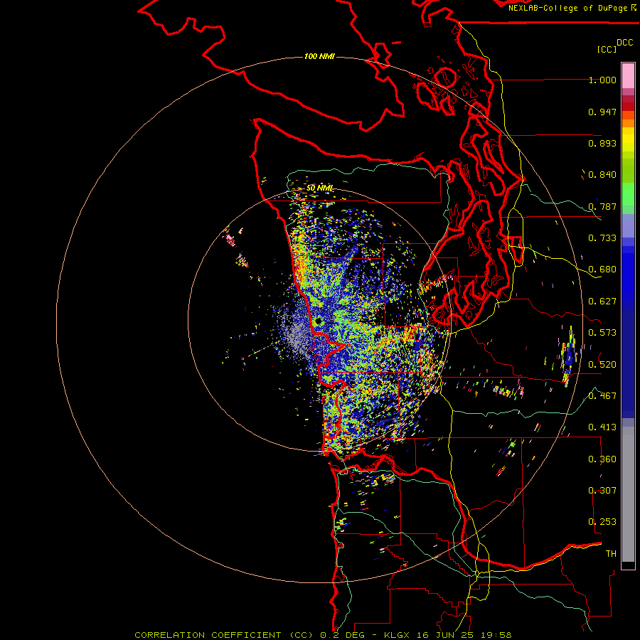Viewport: 640px width, 640px height.
Task: Click the 50 NMI range ring label
Action: pyautogui.click(x=319, y=188)
